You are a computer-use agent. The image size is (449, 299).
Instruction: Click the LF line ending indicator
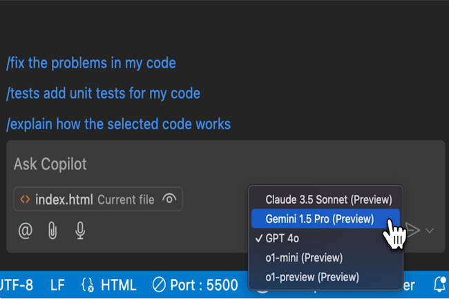tap(58, 284)
